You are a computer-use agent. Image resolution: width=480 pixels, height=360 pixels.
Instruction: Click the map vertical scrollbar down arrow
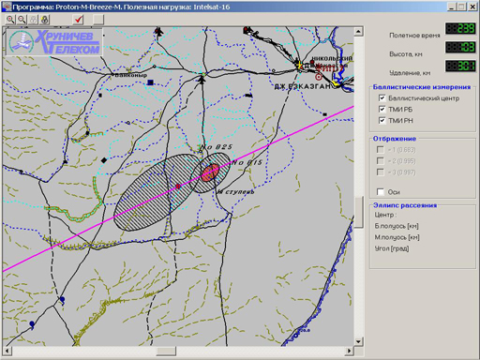(x=358, y=341)
